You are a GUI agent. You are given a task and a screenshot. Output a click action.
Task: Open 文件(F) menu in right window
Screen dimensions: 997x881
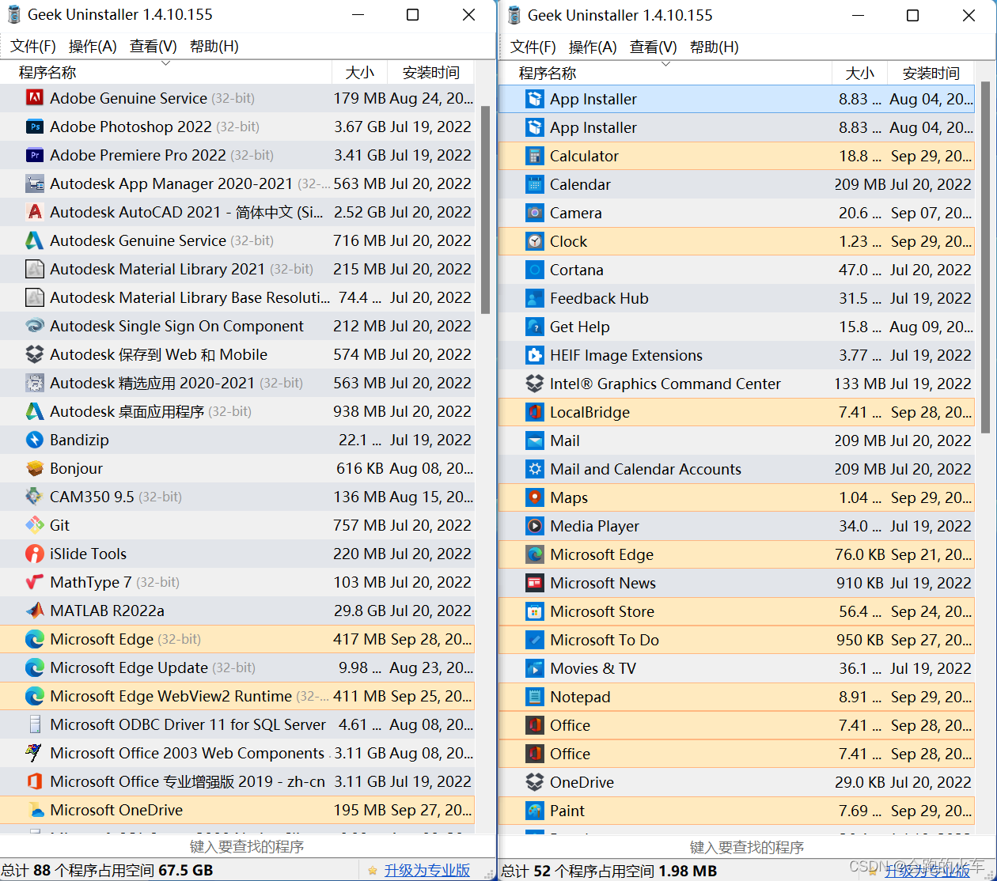(x=533, y=47)
